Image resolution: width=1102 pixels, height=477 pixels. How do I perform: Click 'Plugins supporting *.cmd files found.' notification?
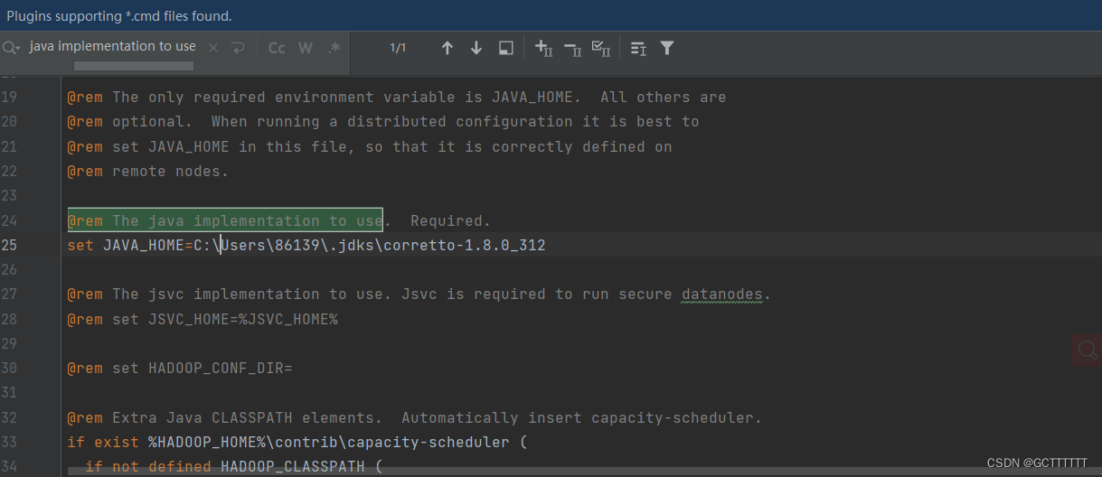[119, 15]
